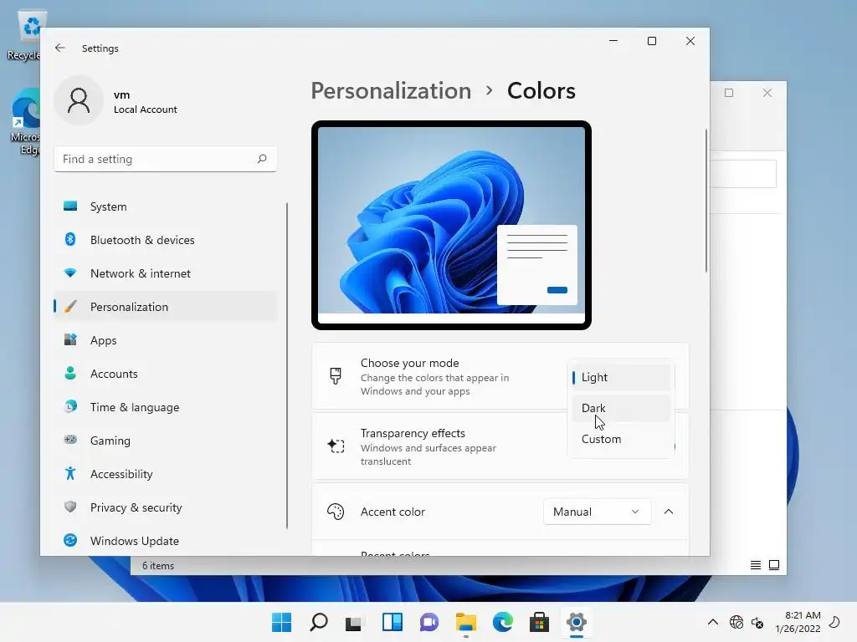
Task: Click the Transparency effects sparkle icon
Action: [336, 446]
